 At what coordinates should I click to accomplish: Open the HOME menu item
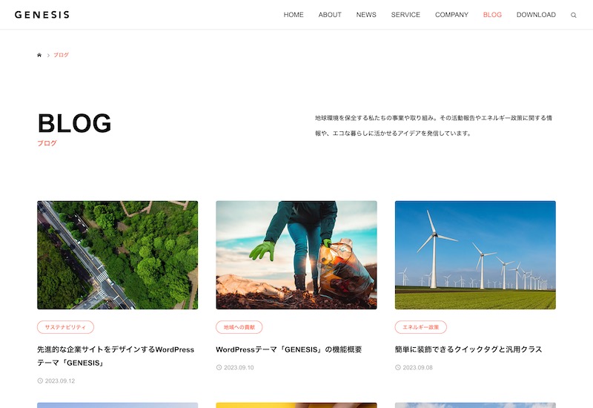click(294, 15)
